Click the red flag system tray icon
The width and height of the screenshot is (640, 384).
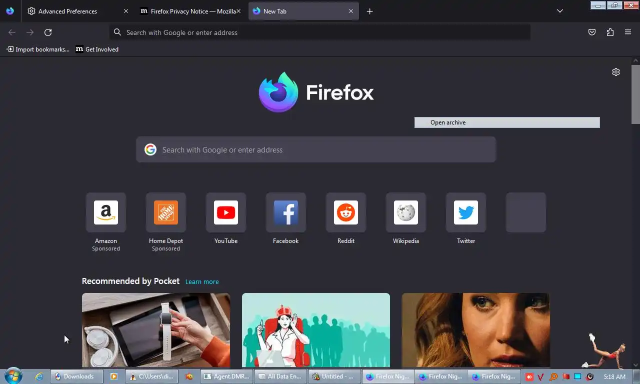point(565,376)
